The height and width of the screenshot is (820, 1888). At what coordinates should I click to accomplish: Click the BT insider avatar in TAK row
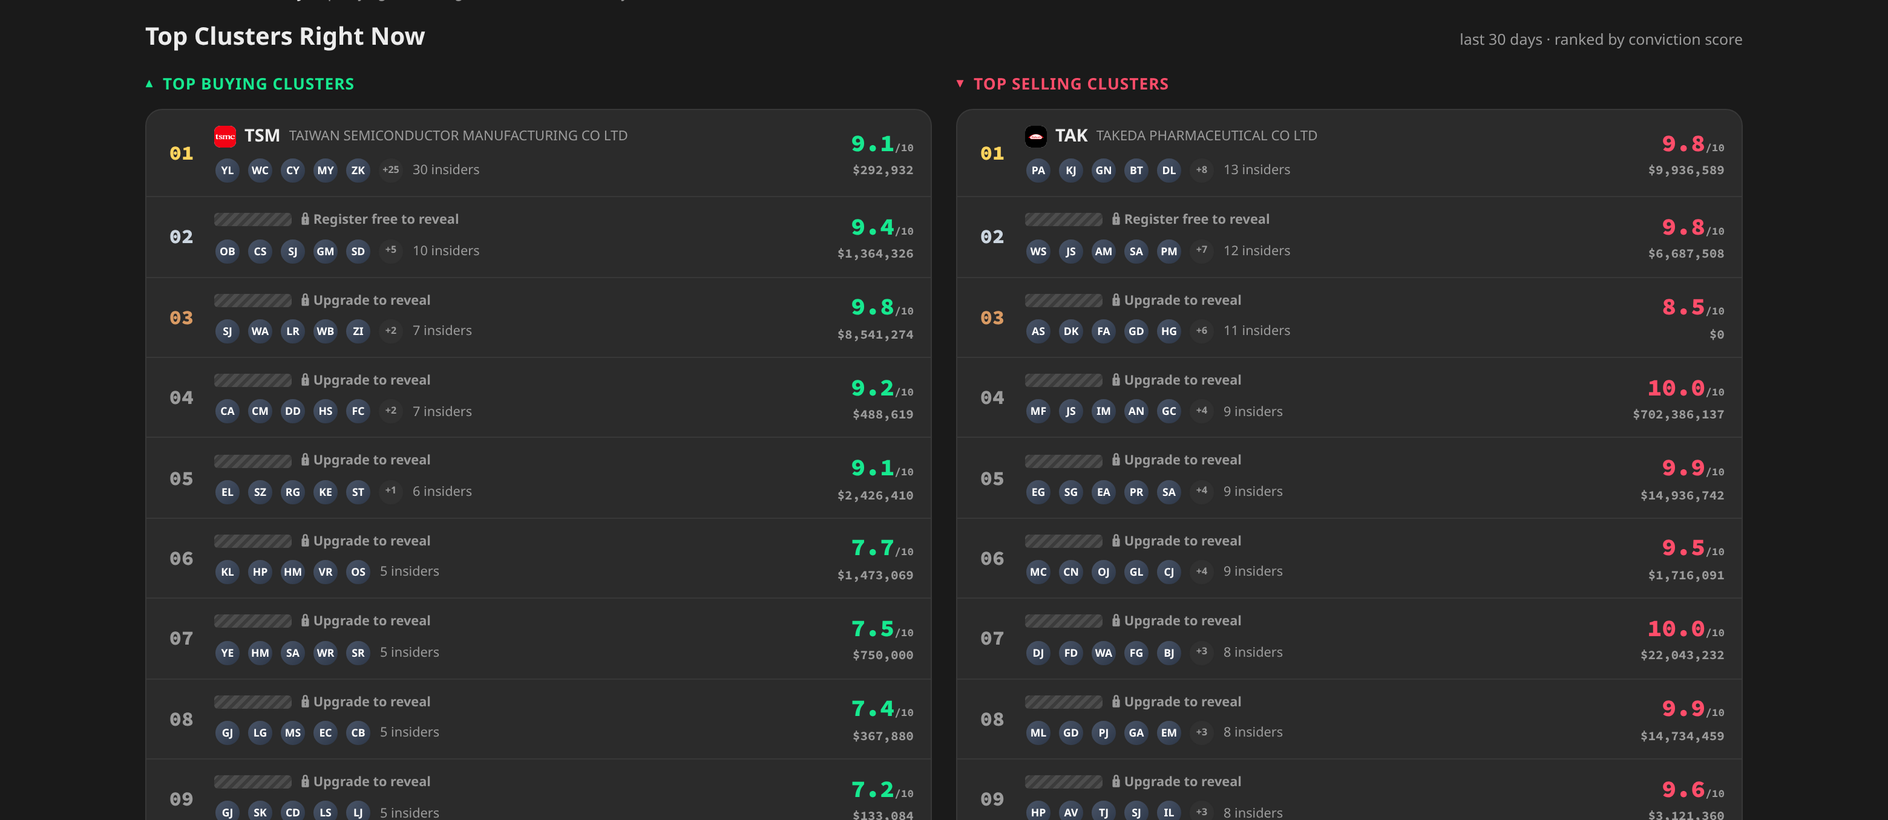(1136, 171)
